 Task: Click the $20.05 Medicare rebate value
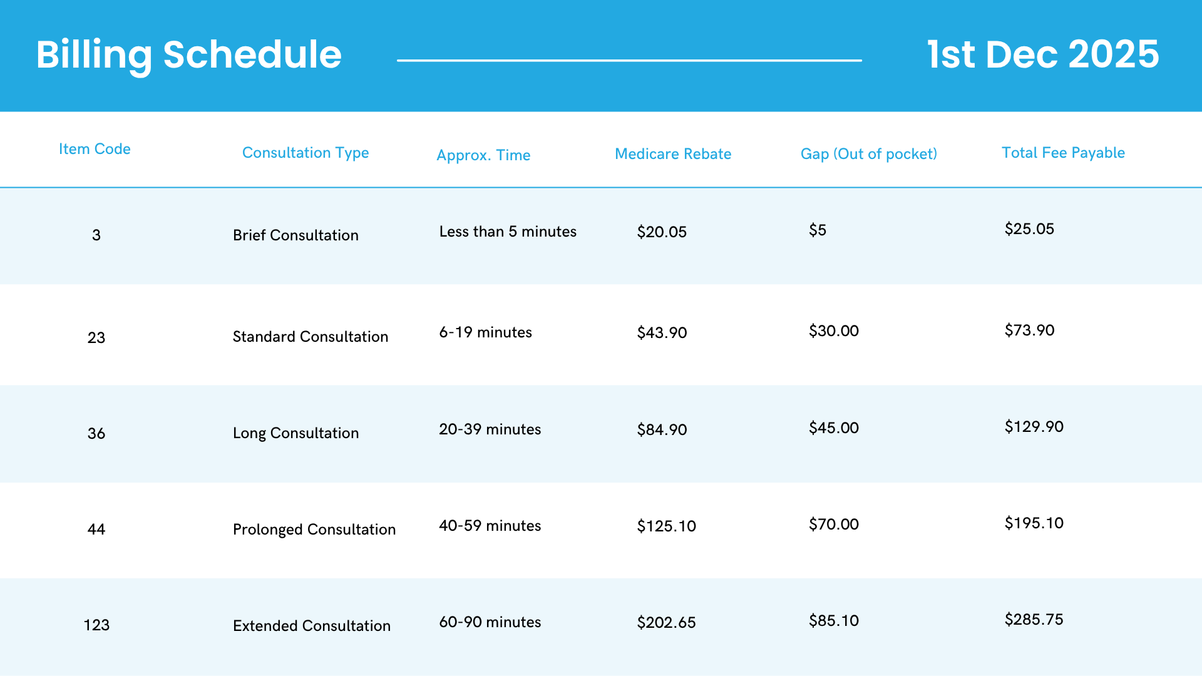pyautogui.click(x=662, y=232)
